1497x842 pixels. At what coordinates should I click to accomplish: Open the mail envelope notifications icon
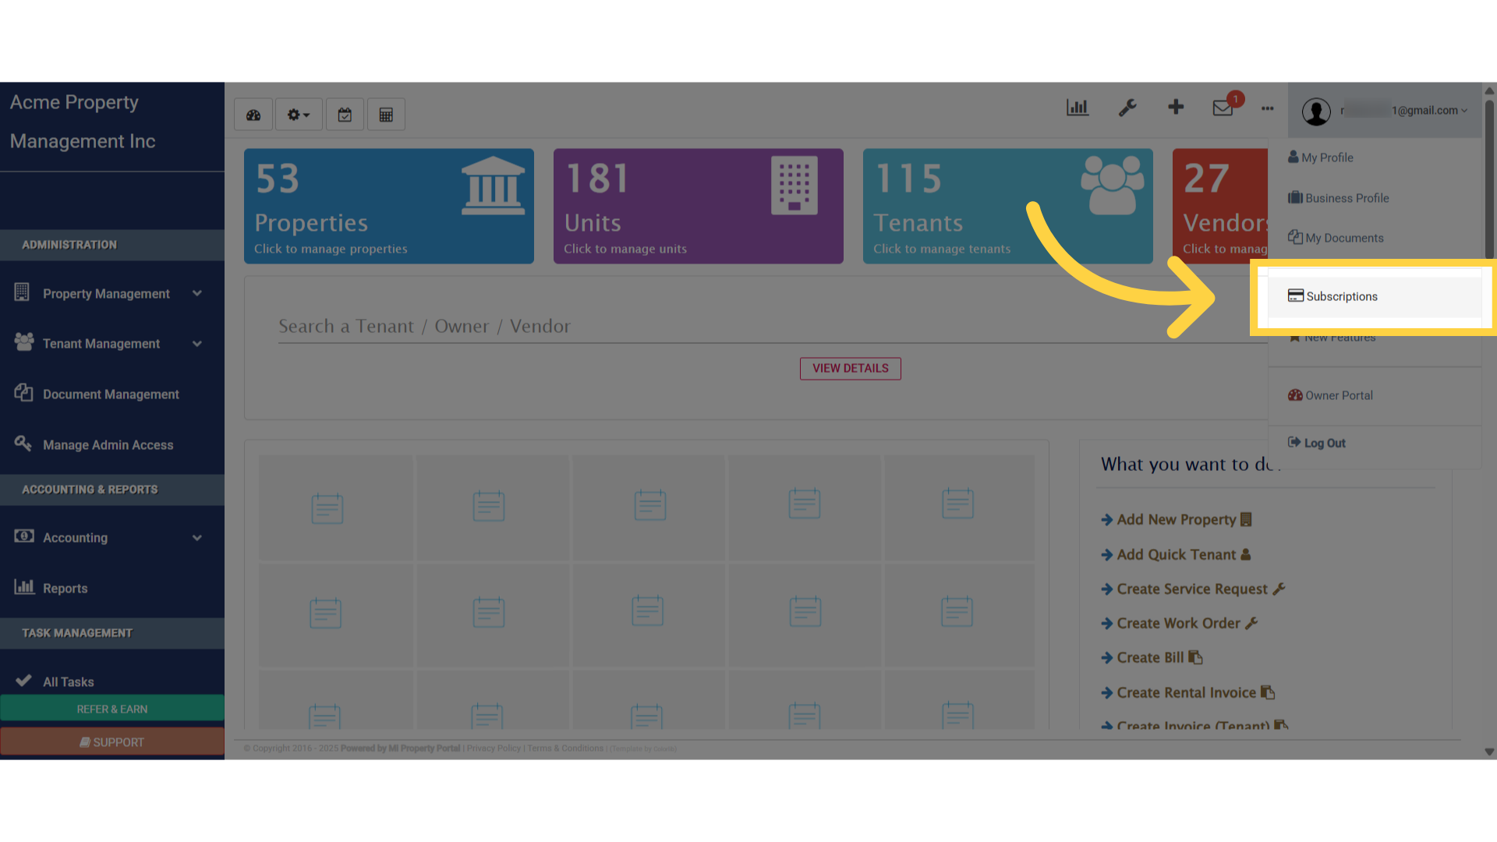click(x=1223, y=108)
